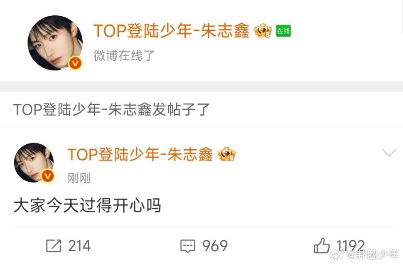Image resolution: width=403 pixels, height=264 pixels.
Task: Tap the 微博在线了 status text
Action: tap(124, 56)
